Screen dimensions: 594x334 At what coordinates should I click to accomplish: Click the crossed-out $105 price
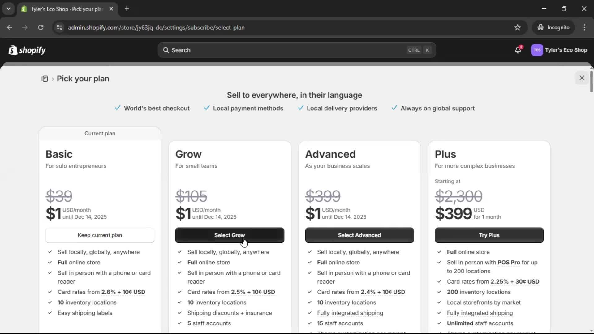(191, 196)
